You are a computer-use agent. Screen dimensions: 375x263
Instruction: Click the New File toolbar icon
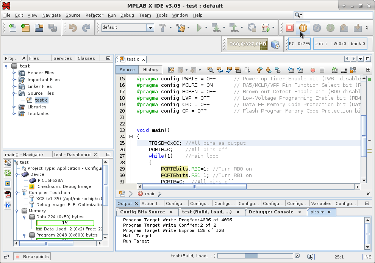(12, 28)
